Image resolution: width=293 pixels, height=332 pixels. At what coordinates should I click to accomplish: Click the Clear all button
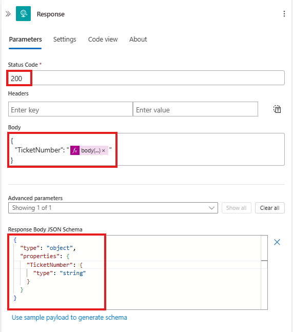pyautogui.click(x=270, y=208)
